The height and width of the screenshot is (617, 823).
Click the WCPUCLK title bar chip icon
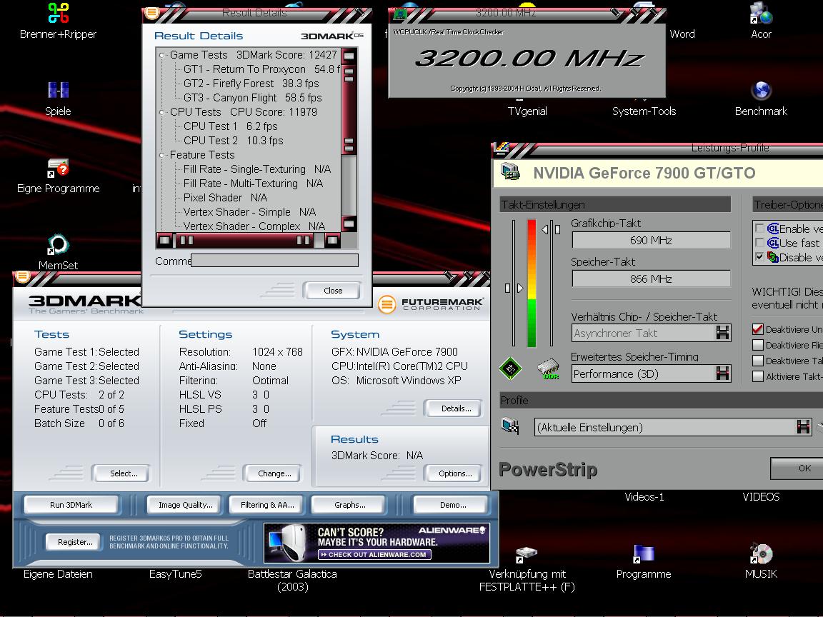(x=400, y=13)
